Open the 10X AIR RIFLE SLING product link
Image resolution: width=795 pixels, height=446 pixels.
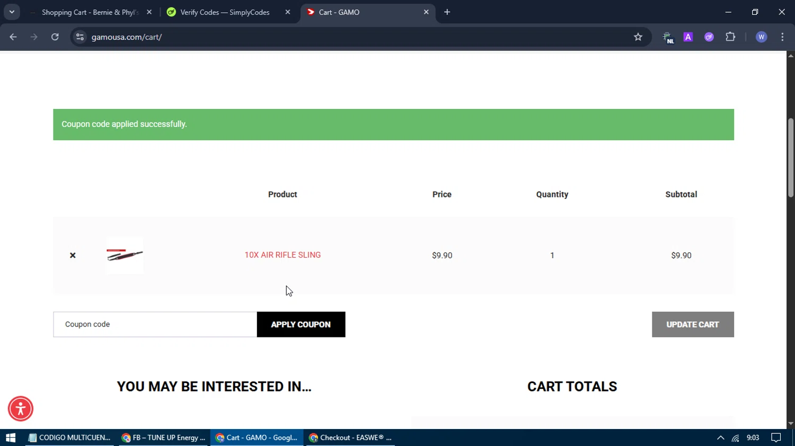coord(282,255)
